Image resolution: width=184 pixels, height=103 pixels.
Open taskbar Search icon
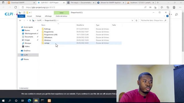10,101
